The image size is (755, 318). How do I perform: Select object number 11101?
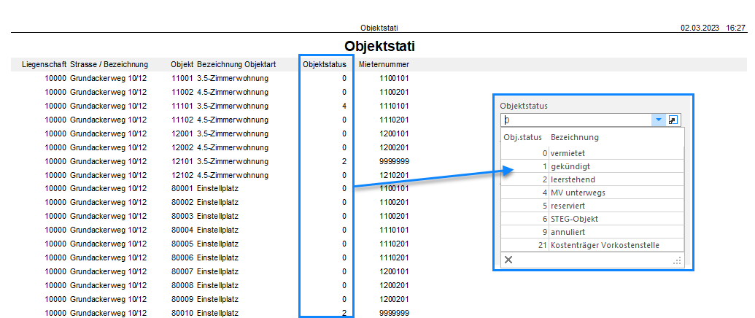click(182, 106)
